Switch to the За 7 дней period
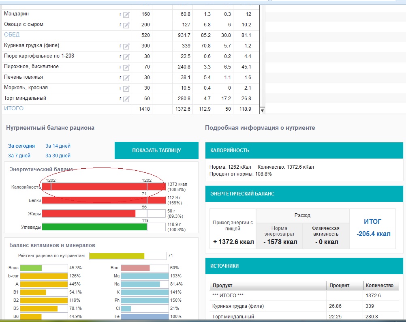This screenshot has width=406, height=322. (19, 156)
